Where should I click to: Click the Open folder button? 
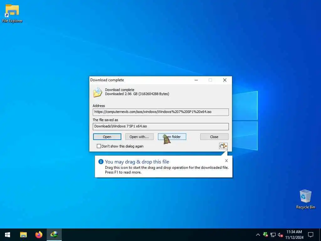click(x=172, y=137)
